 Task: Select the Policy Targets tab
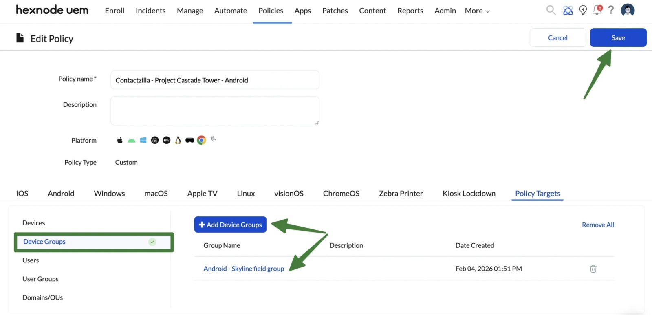point(537,194)
